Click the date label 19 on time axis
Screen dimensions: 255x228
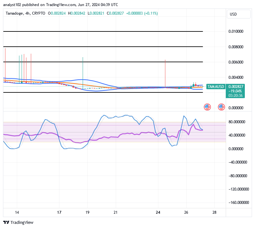(87, 212)
